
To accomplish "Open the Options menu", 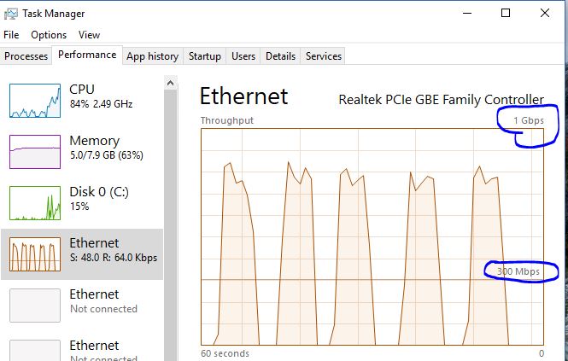I will point(49,35).
